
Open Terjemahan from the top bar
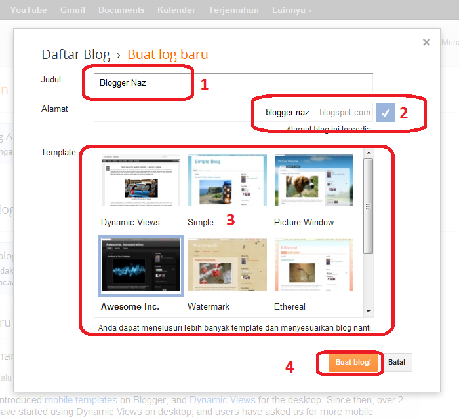[x=233, y=10]
